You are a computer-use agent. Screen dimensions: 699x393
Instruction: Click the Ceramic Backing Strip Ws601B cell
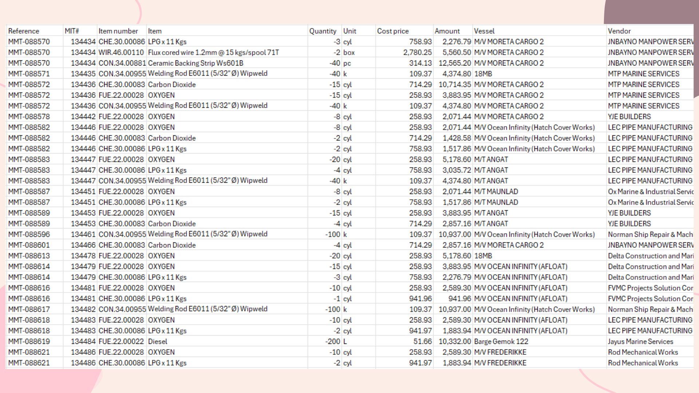point(196,63)
